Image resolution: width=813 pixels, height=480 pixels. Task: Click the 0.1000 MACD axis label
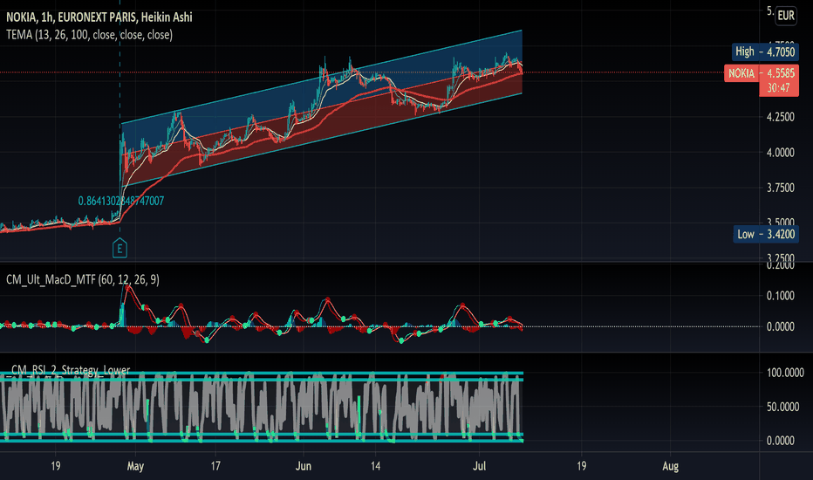pos(781,296)
